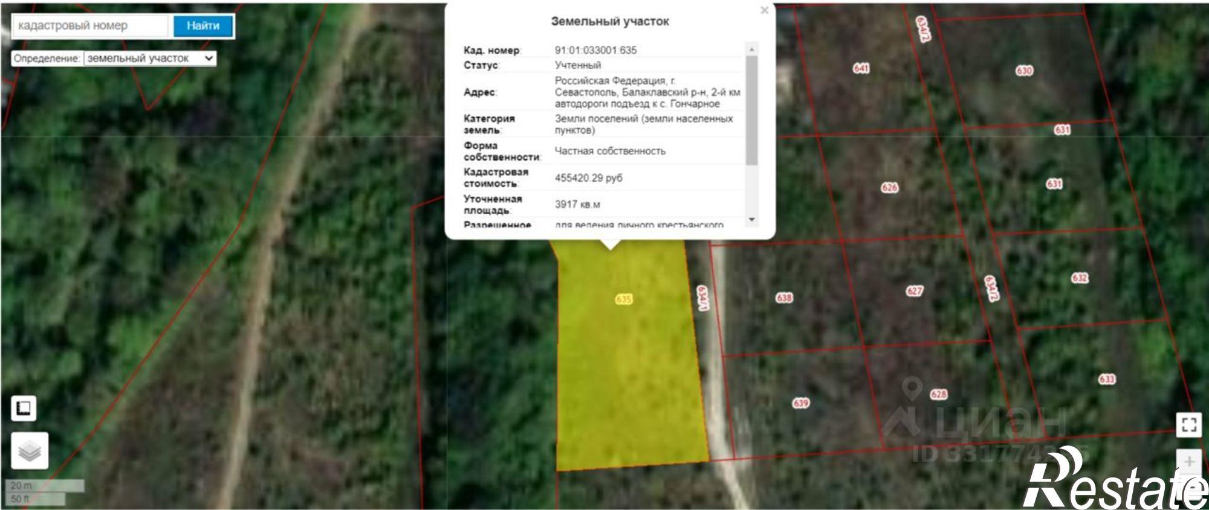1209x510 pixels.
Task: Click highlighted yellow parcel 635 label
Action: click(x=624, y=299)
